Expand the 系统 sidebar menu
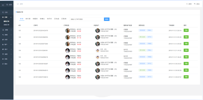 pos(11,59)
